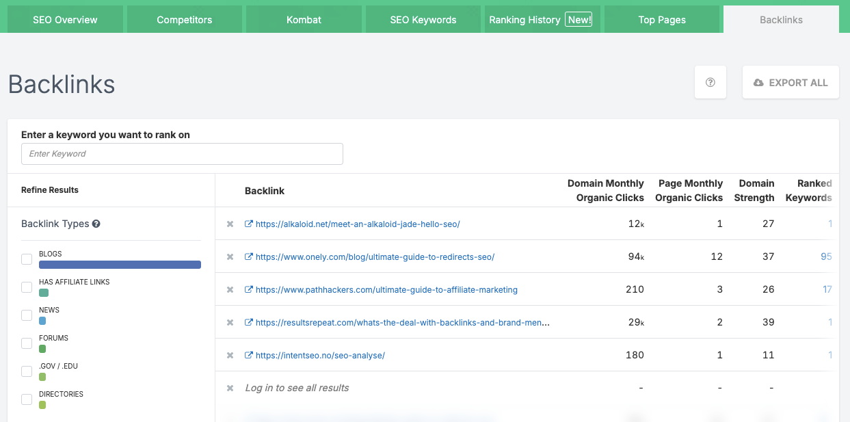The width and height of the screenshot is (850, 422).
Task: Click the Export All button
Action: click(791, 81)
